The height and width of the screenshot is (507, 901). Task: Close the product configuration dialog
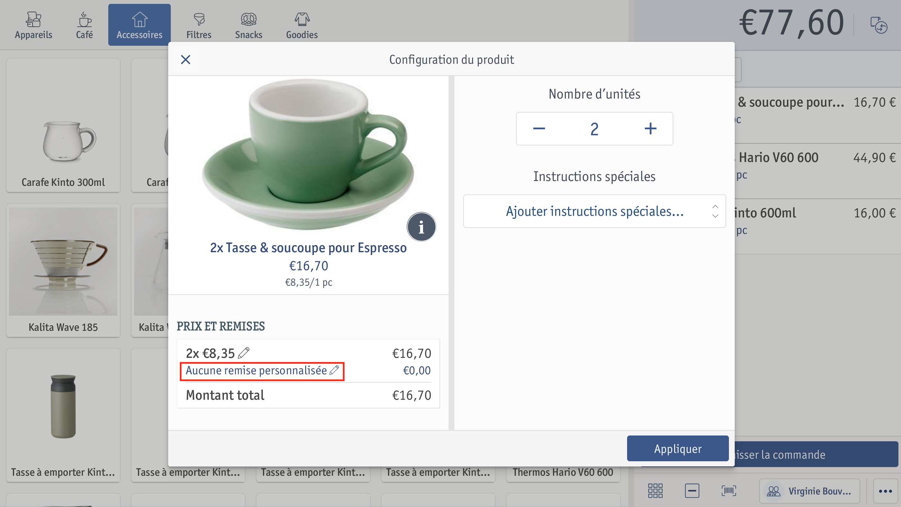point(185,60)
